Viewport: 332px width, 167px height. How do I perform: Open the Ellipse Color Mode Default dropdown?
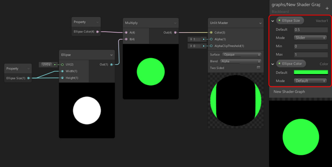(x=310, y=81)
